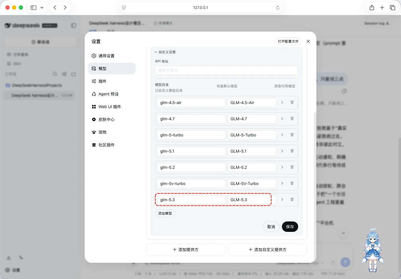Viewport: 401px width, 279px height.
Task: Delete the glm-5.3 model row
Action: (292, 200)
